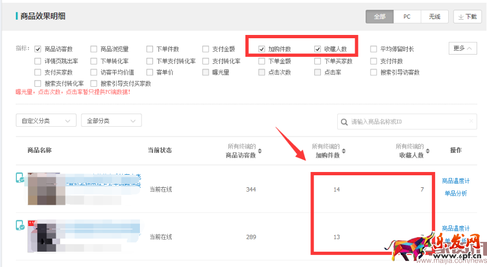Tick the 平均停留时长 checkbox
This screenshot has height=267, width=487.
point(373,49)
